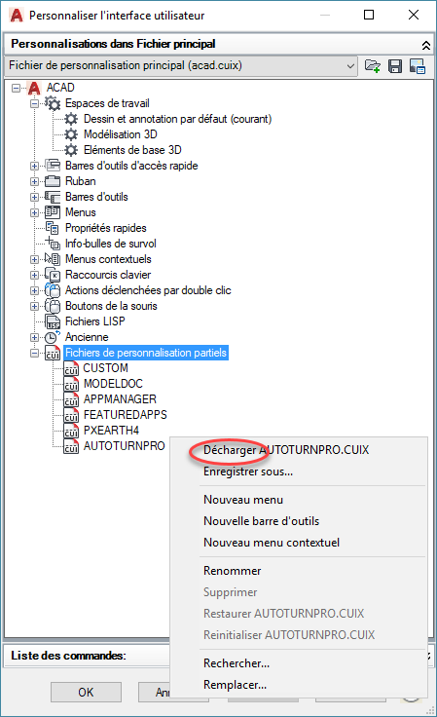Open the Fichier de personnalisation principal dropdown
Viewport: 437px width, 717px height.
[350, 66]
